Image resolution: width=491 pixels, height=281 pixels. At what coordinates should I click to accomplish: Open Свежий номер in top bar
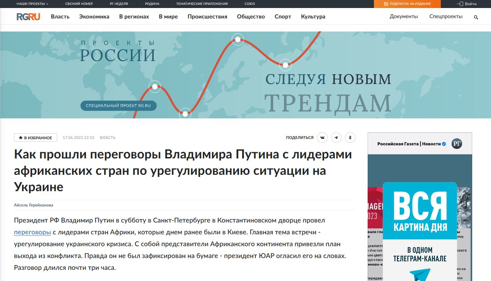(x=78, y=4)
